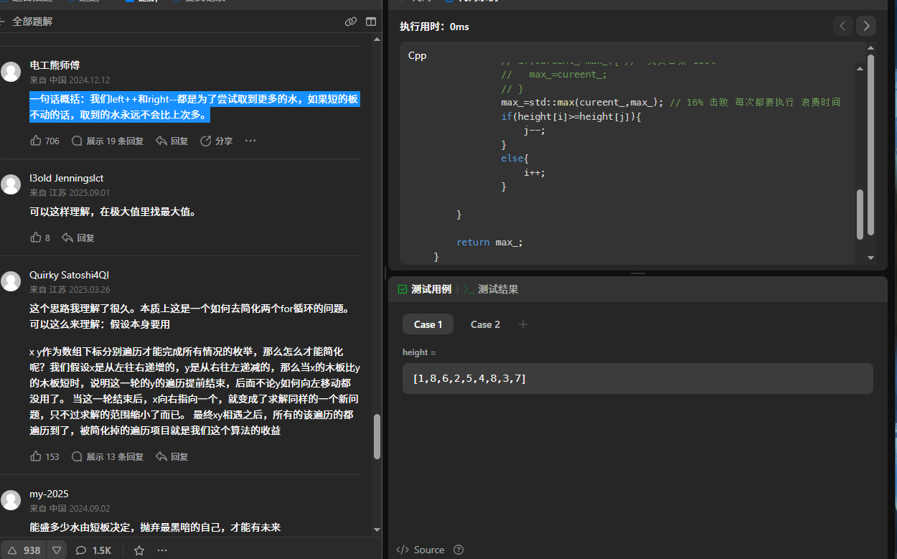Add a new test case with plus
The height and width of the screenshot is (559, 897).
point(523,324)
